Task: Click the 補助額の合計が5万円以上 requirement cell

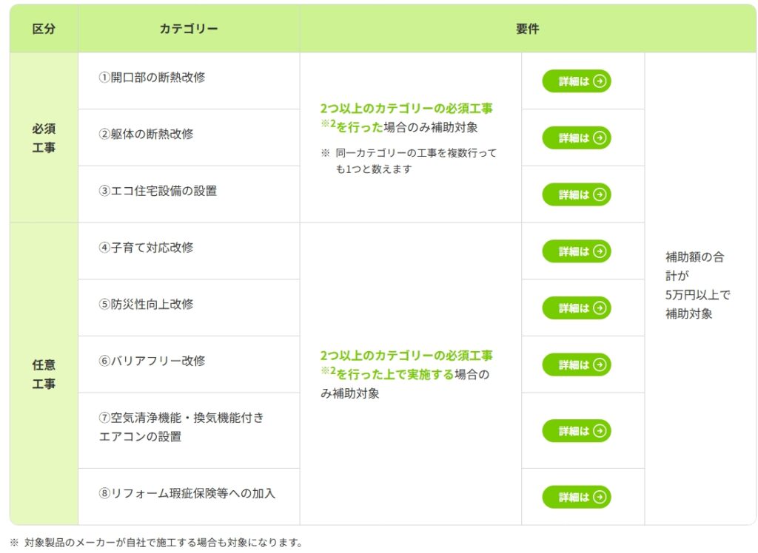Action: click(698, 285)
